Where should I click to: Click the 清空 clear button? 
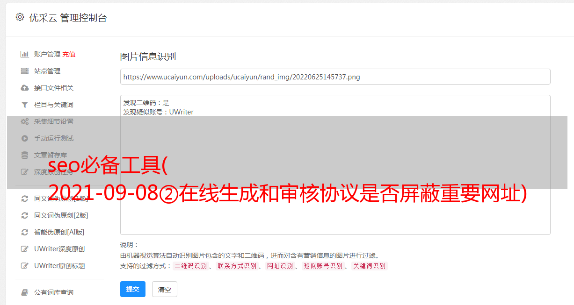(165, 290)
